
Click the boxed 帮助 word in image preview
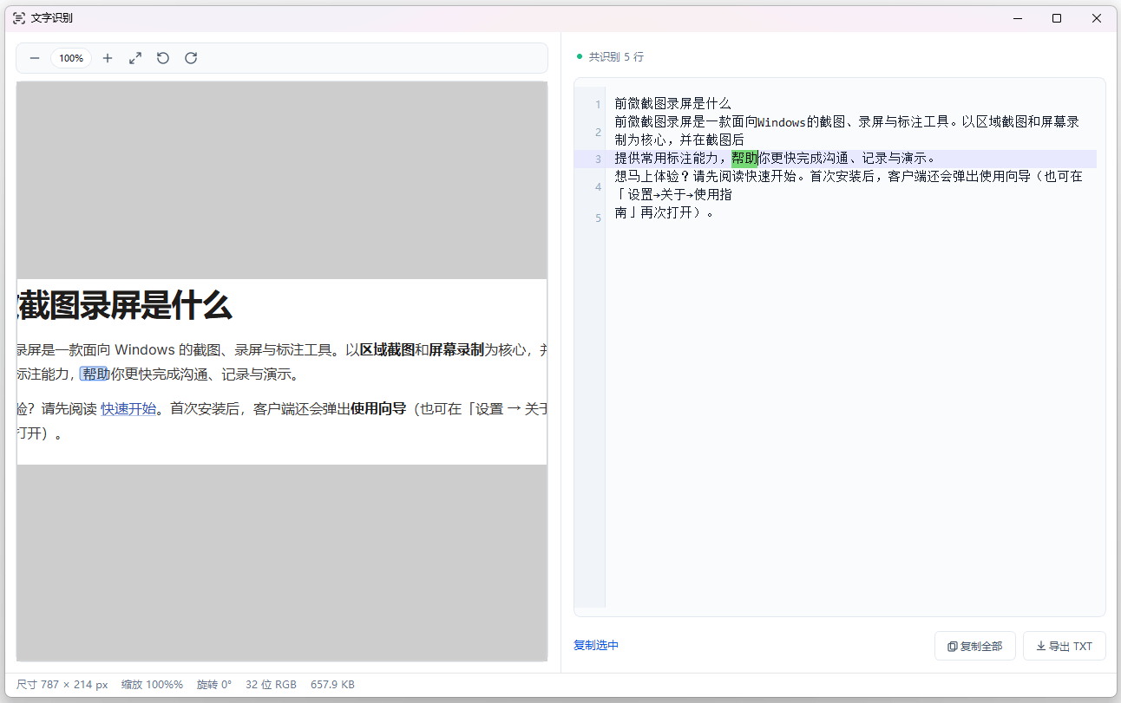click(95, 374)
